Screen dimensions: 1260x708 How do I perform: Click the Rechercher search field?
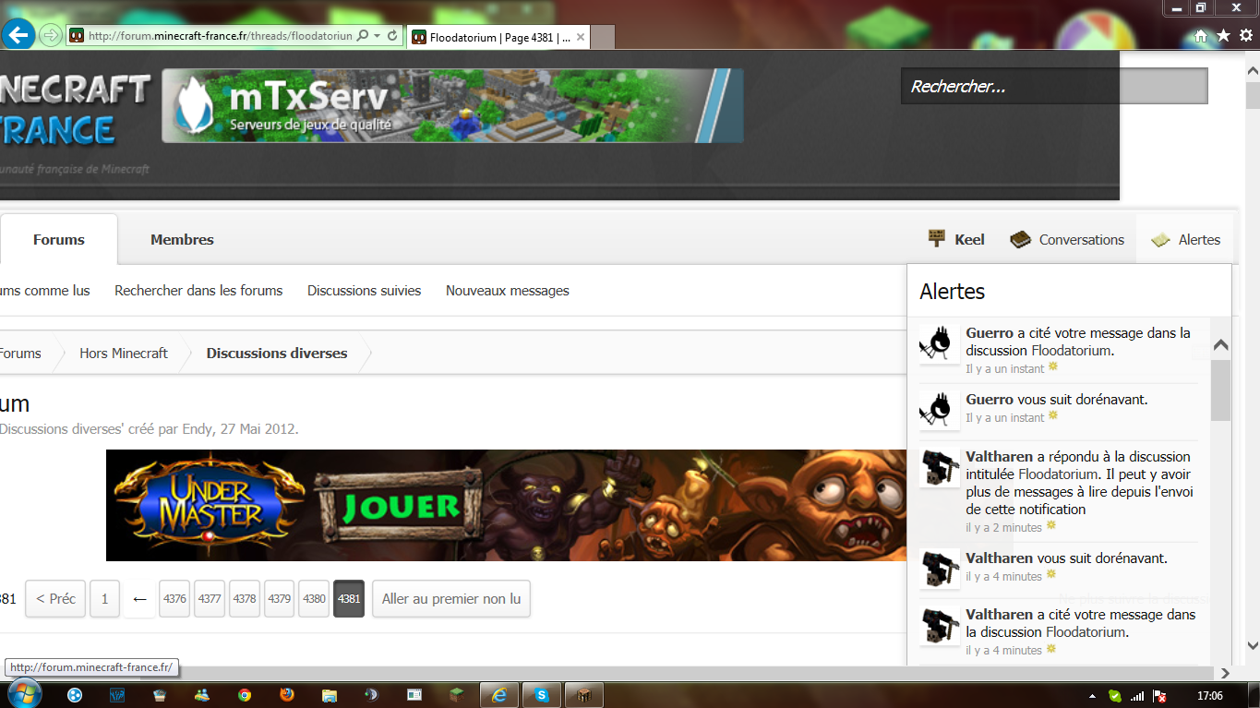click(1053, 87)
